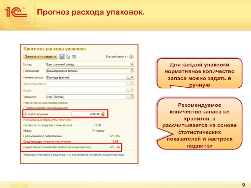Open the ellipsis selector for the Номенклатура field
This screenshot has height=188, width=251.
click(x=128, y=77)
